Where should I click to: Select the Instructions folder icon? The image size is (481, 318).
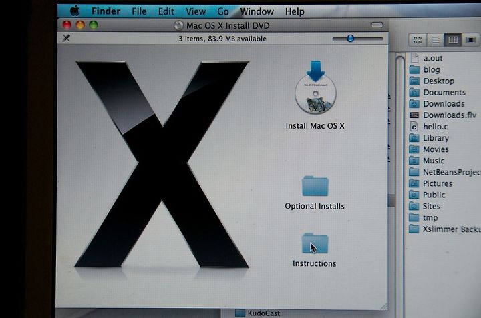tap(315, 243)
